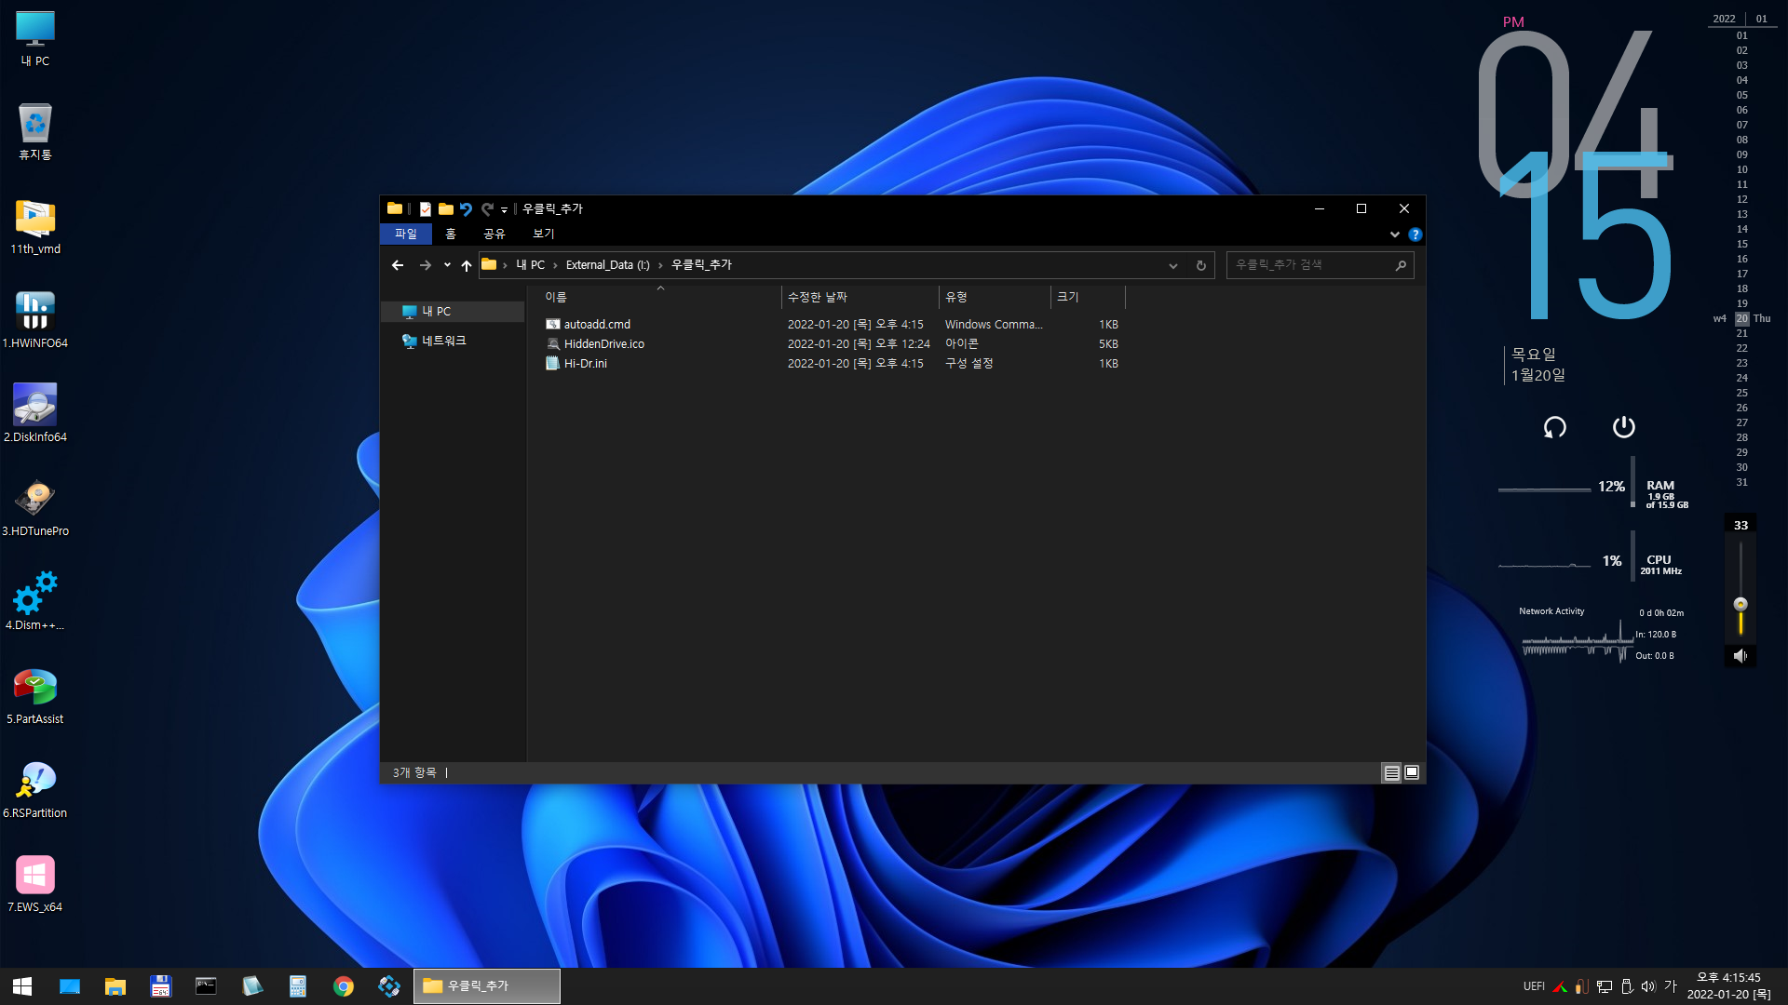Open the address bar history dropdown
Image resolution: width=1788 pixels, height=1005 pixels.
1173,265
